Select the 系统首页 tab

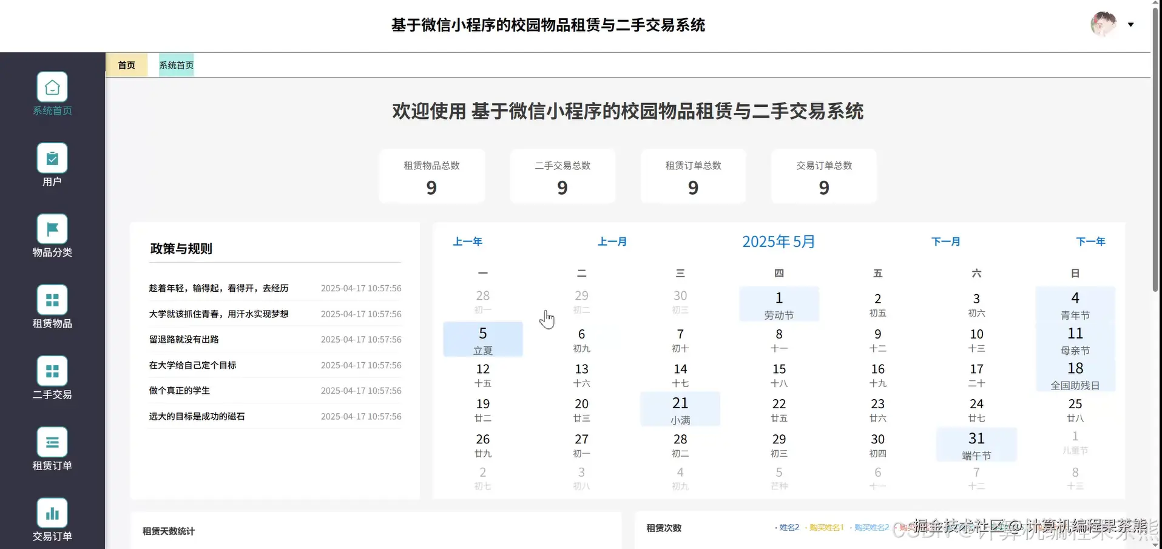click(x=176, y=64)
